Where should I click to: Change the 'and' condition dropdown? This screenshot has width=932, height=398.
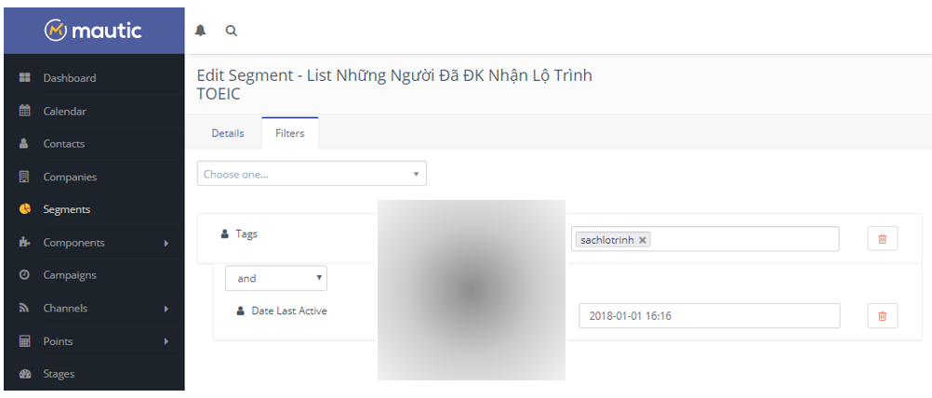click(275, 278)
